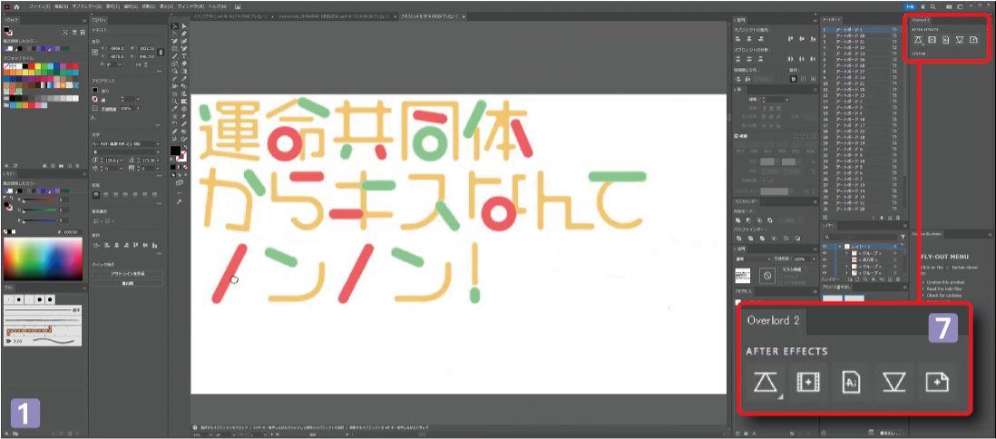
Task: Toggle visibility eye of レイヤー 1
Action: (x=825, y=247)
